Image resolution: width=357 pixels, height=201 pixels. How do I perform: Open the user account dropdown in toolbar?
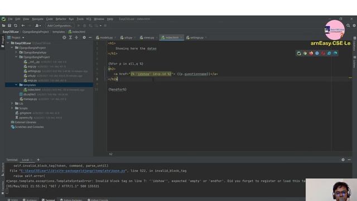38,26
